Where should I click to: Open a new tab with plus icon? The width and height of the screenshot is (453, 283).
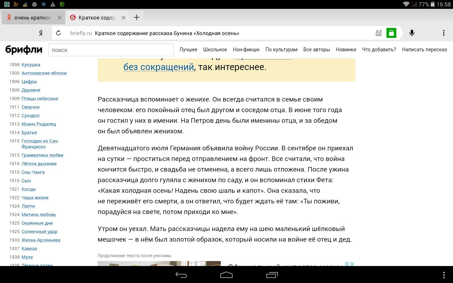[x=136, y=18]
